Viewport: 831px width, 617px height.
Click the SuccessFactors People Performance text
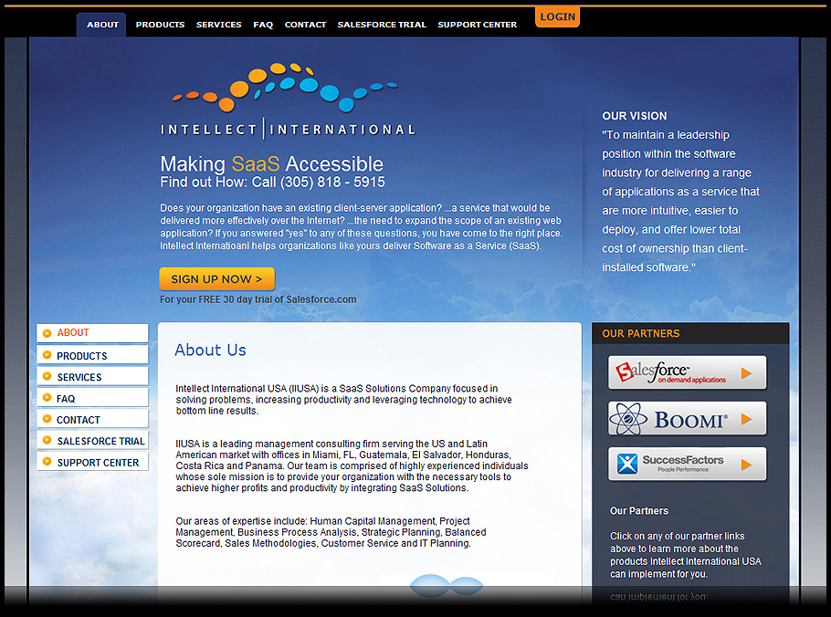coord(683,464)
